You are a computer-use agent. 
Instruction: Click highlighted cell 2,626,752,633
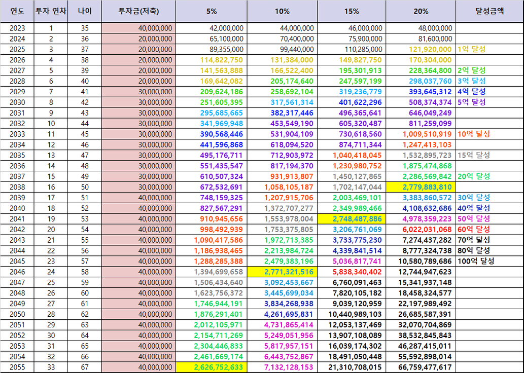(212, 367)
